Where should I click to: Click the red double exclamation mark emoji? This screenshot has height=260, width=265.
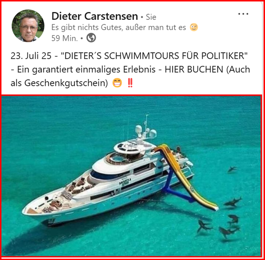click(130, 83)
